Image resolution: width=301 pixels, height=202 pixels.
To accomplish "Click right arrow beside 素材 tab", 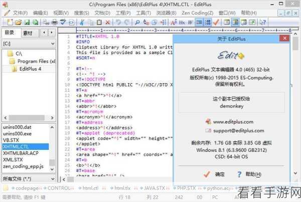I will tap(52, 33).
